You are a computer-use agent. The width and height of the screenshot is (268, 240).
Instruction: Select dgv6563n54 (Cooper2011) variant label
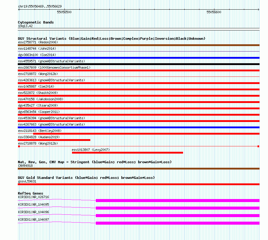(x=39, y=112)
